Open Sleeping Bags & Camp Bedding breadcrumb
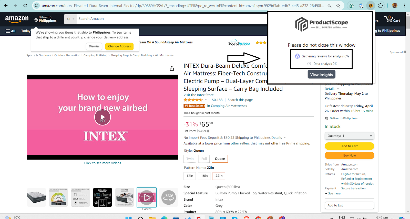 tap(131, 55)
